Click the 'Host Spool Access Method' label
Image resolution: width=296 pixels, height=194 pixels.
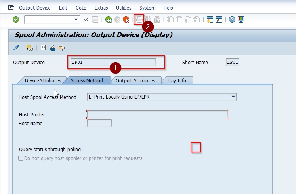[x=48, y=97]
